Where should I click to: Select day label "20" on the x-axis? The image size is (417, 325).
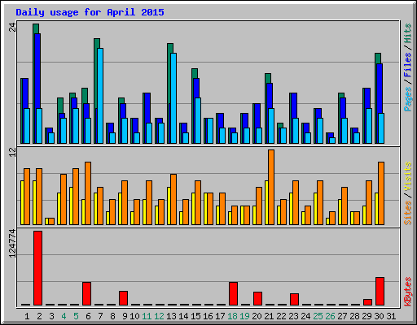257,316
